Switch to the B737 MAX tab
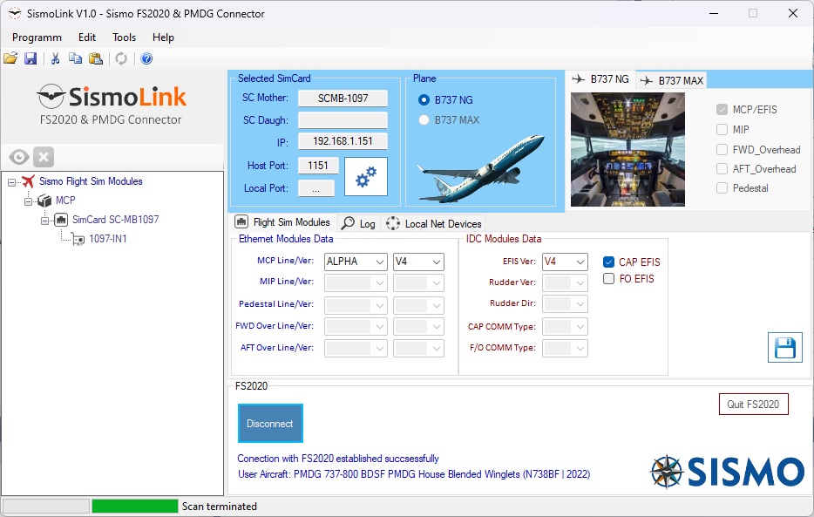 672,80
